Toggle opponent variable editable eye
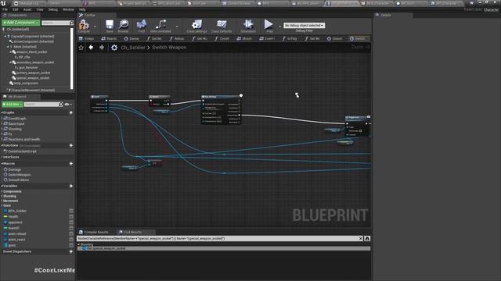The height and width of the screenshot is (281, 501). pos(71,222)
